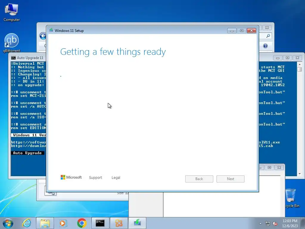Open the Computer desktop icon
Viewport: 305px width, 229px height.
(x=12, y=12)
